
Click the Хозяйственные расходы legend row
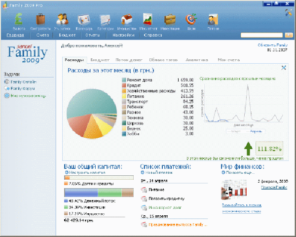(158, 91)
